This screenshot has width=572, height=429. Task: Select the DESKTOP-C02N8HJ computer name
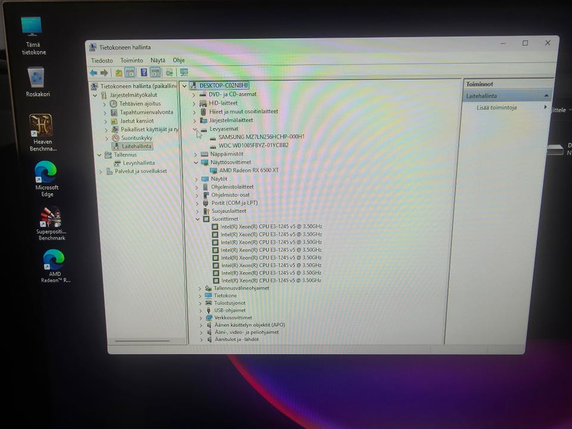[x=223, y=85]
